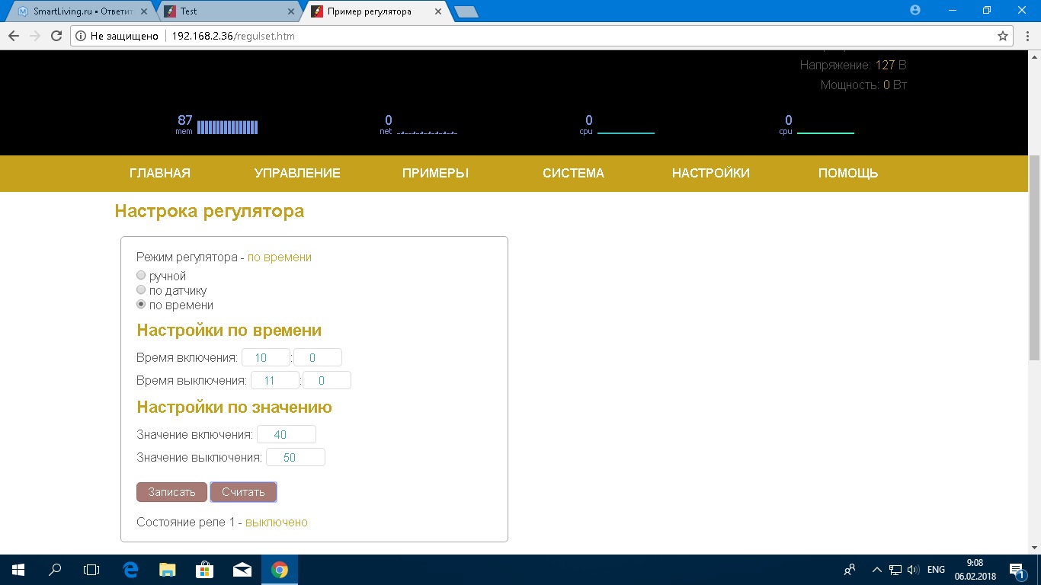Go back to the previous page
The image size is (1041, 585).
(14, 36)
